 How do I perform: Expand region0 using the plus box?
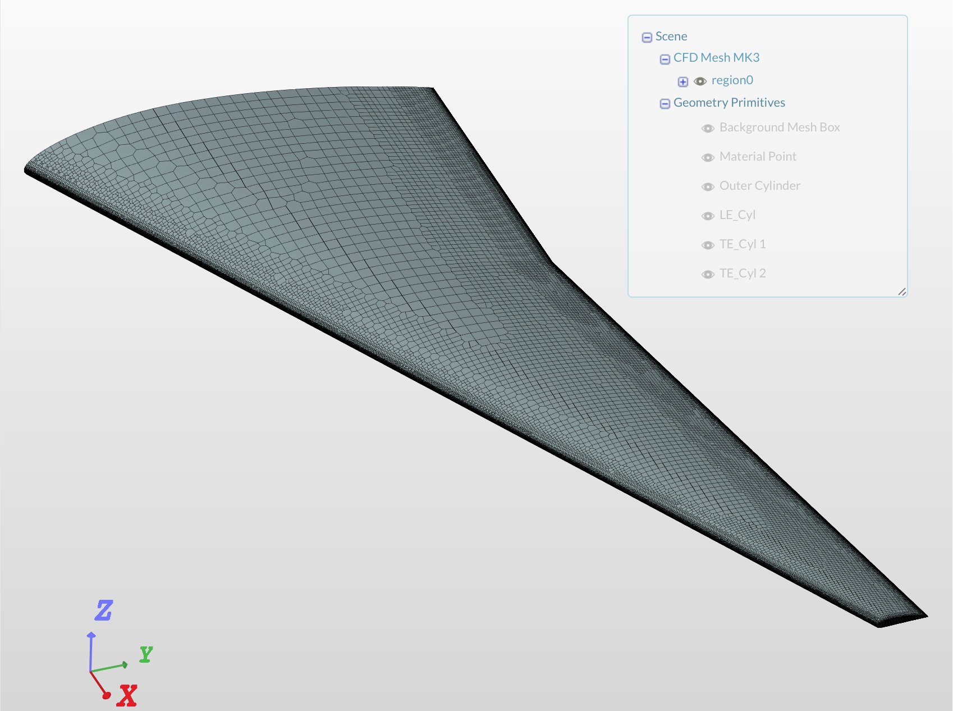[682, 81]
